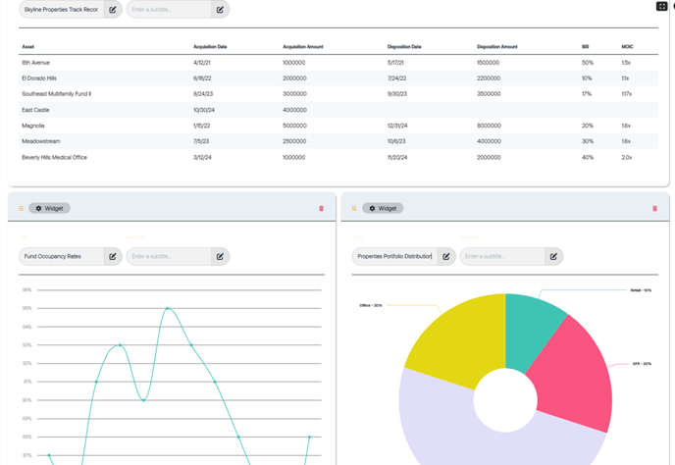Click subtitle input next to Skyline Properties title

[169, 10]
